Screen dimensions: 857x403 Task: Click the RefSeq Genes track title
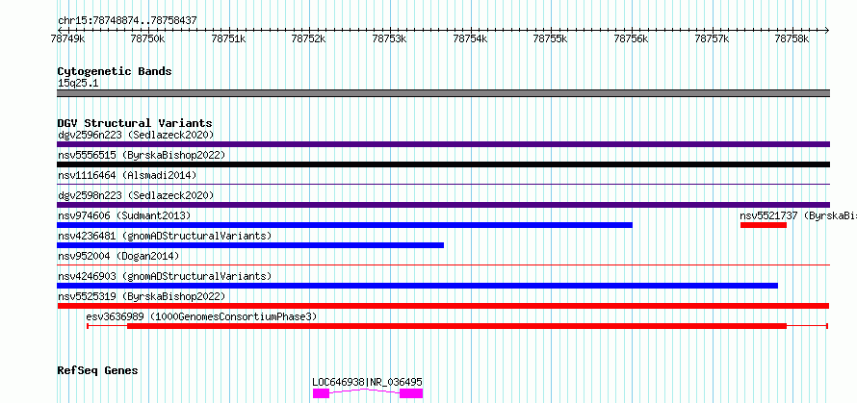pos(97,371)
